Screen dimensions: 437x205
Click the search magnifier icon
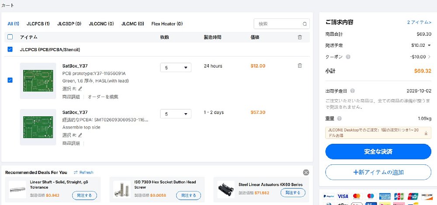[x=305, y=24]
